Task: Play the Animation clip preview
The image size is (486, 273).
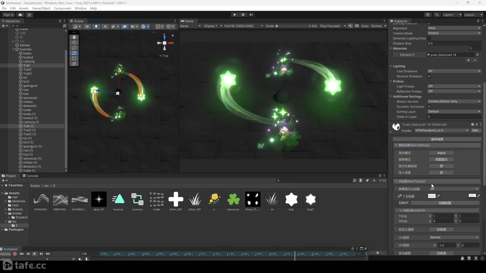Action: point(35,254)
